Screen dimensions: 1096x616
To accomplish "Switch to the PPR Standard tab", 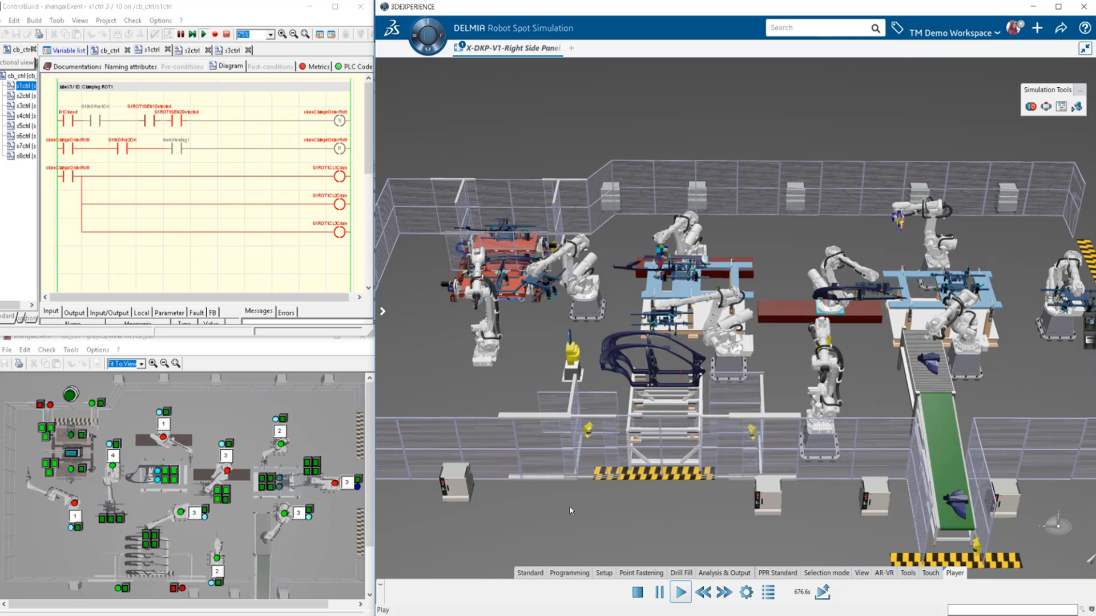I will (777, 573).
